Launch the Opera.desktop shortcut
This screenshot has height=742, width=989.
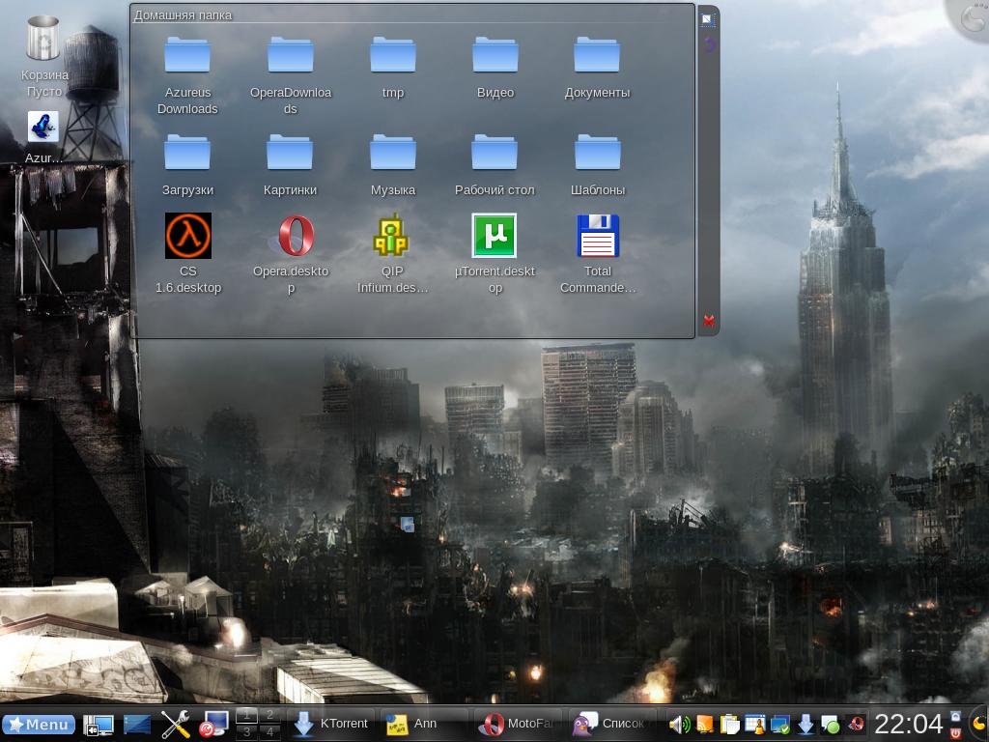(291, 254)
